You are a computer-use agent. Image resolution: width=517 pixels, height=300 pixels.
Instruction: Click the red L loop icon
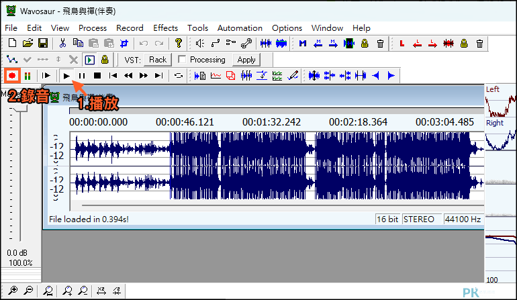pyautogui.click(x=402, y=43)
